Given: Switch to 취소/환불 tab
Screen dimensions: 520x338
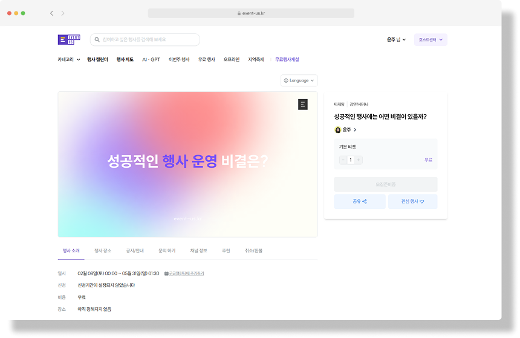Looking at the screenshot, I should point(254,251).
